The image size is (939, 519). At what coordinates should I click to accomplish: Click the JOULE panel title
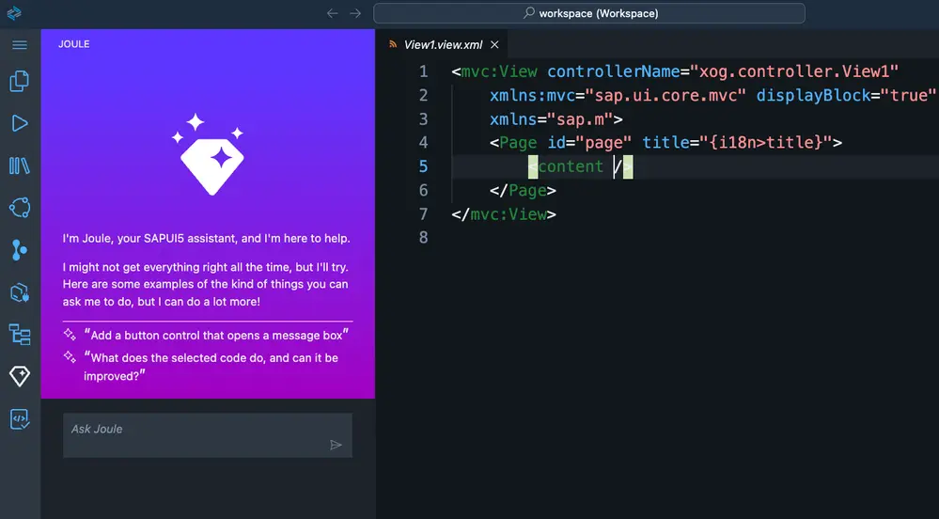tap(73, 44)
